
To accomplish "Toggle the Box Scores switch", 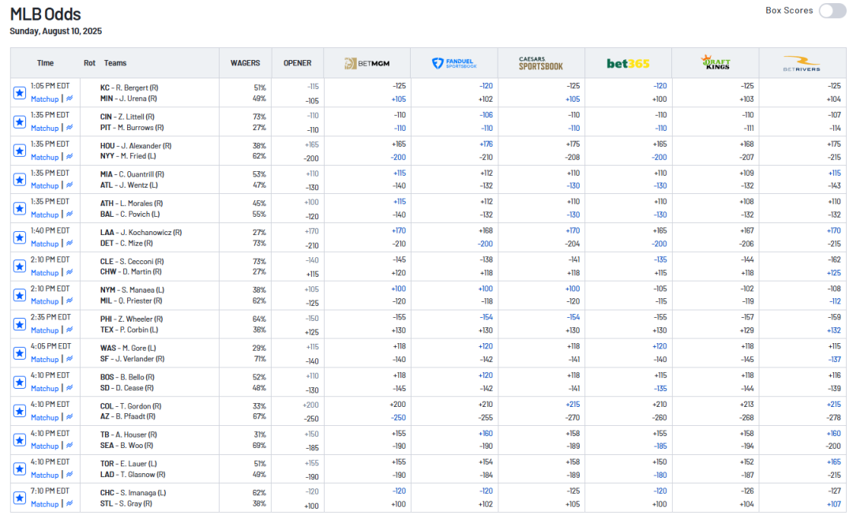I will point(832,11).
